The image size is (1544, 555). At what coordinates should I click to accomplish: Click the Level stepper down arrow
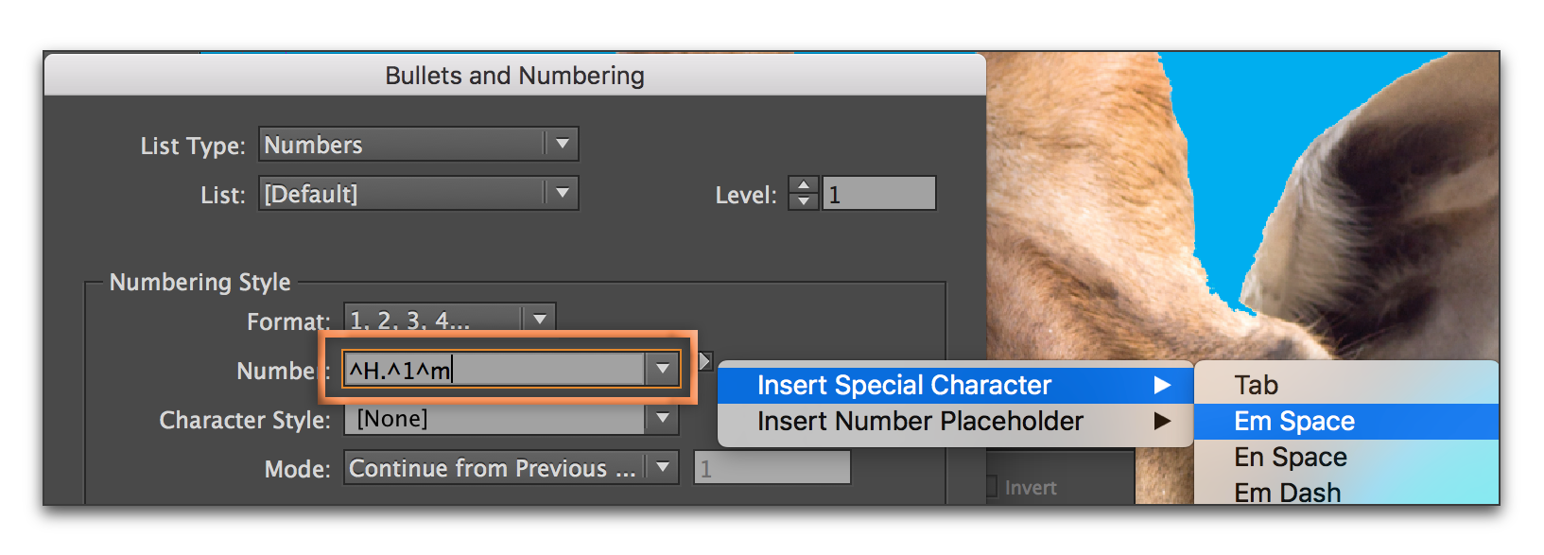click(804, 201)
